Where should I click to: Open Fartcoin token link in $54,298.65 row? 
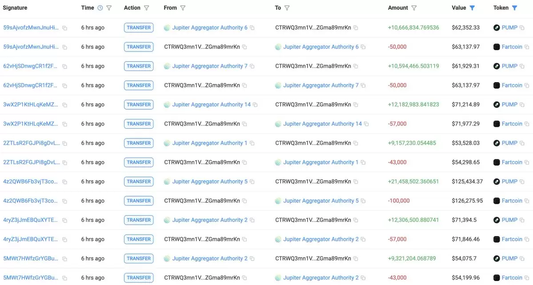tap(512, 162)
